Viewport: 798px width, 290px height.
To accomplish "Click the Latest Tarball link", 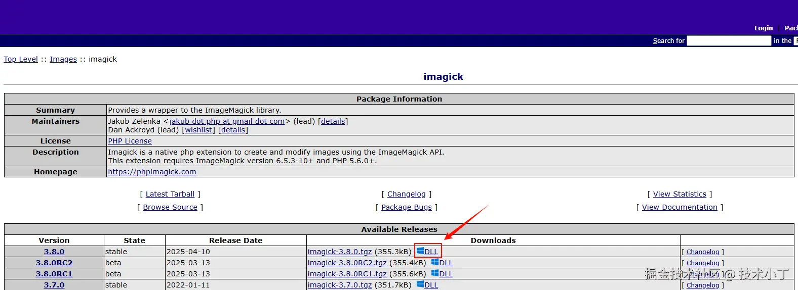I will click(x=170, y=194).
